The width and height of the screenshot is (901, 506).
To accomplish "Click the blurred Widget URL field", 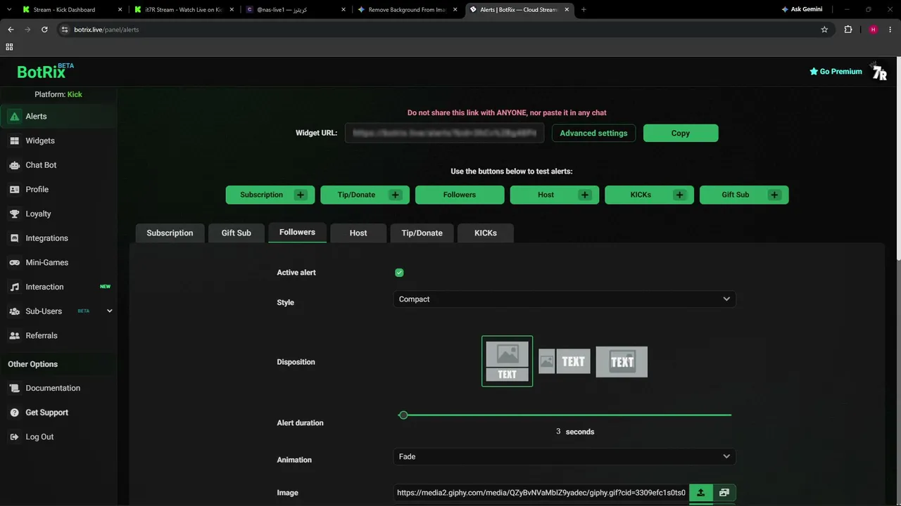I will (x=444, y=134).
